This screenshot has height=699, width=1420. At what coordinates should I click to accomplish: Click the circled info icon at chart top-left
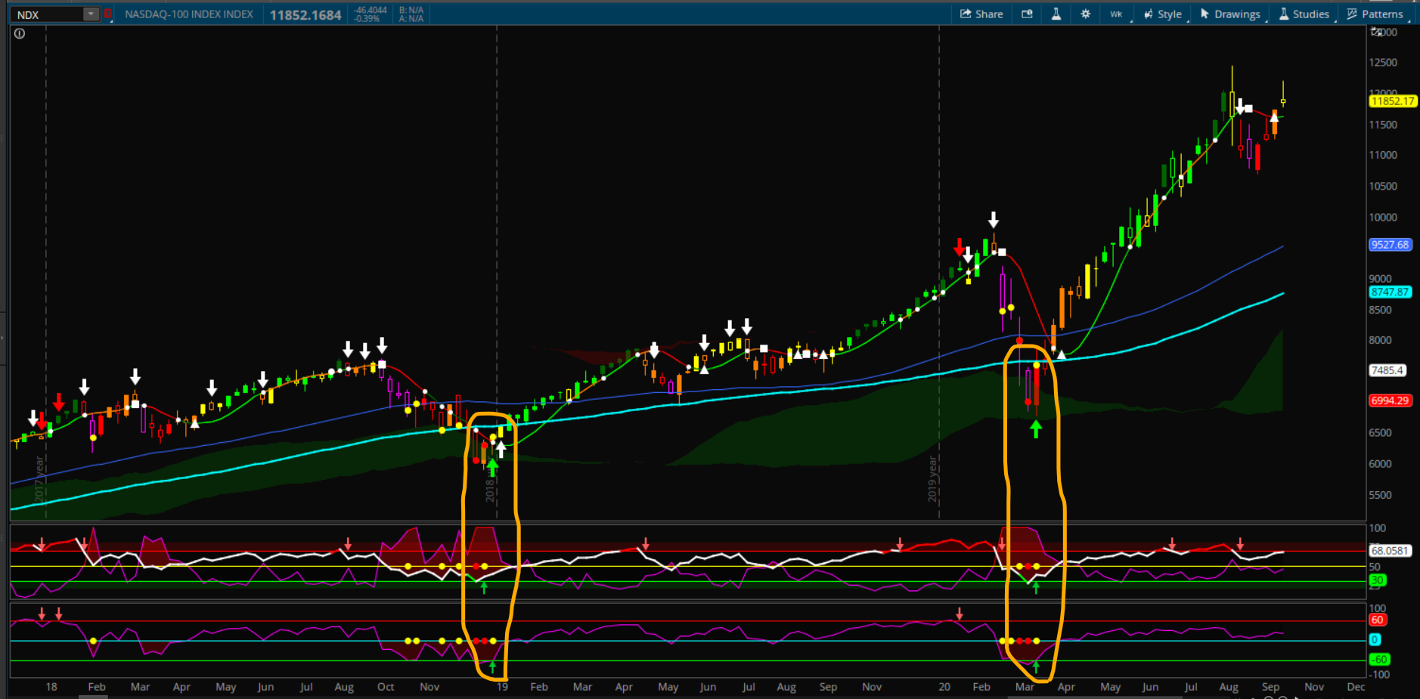pyautogui.click(x=20, y=33)
